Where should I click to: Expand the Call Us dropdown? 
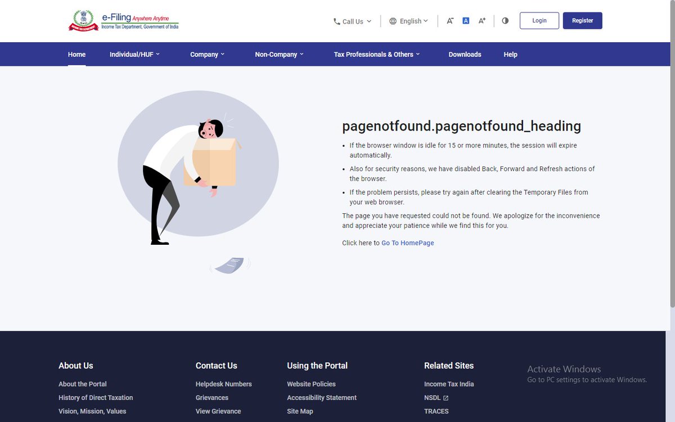353,21
